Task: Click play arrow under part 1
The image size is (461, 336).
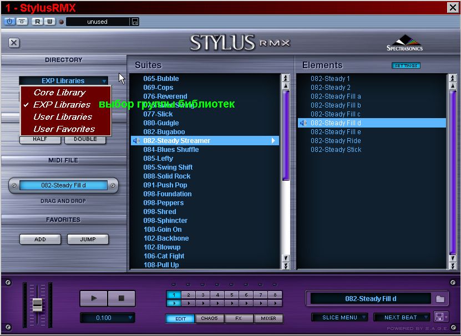Action: pos(174,303)
